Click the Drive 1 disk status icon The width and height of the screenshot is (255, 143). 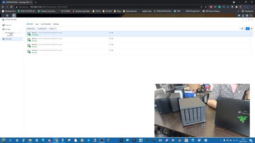(29, 34)
